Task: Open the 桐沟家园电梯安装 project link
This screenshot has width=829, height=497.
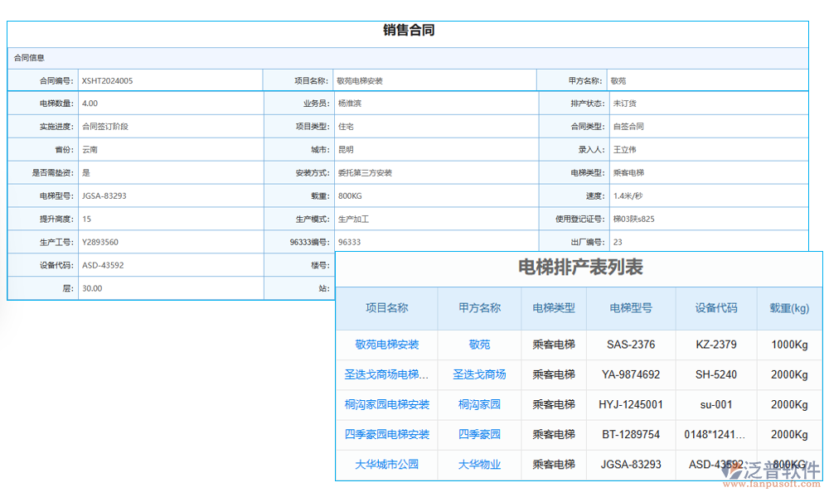Action: coord(387,404)
